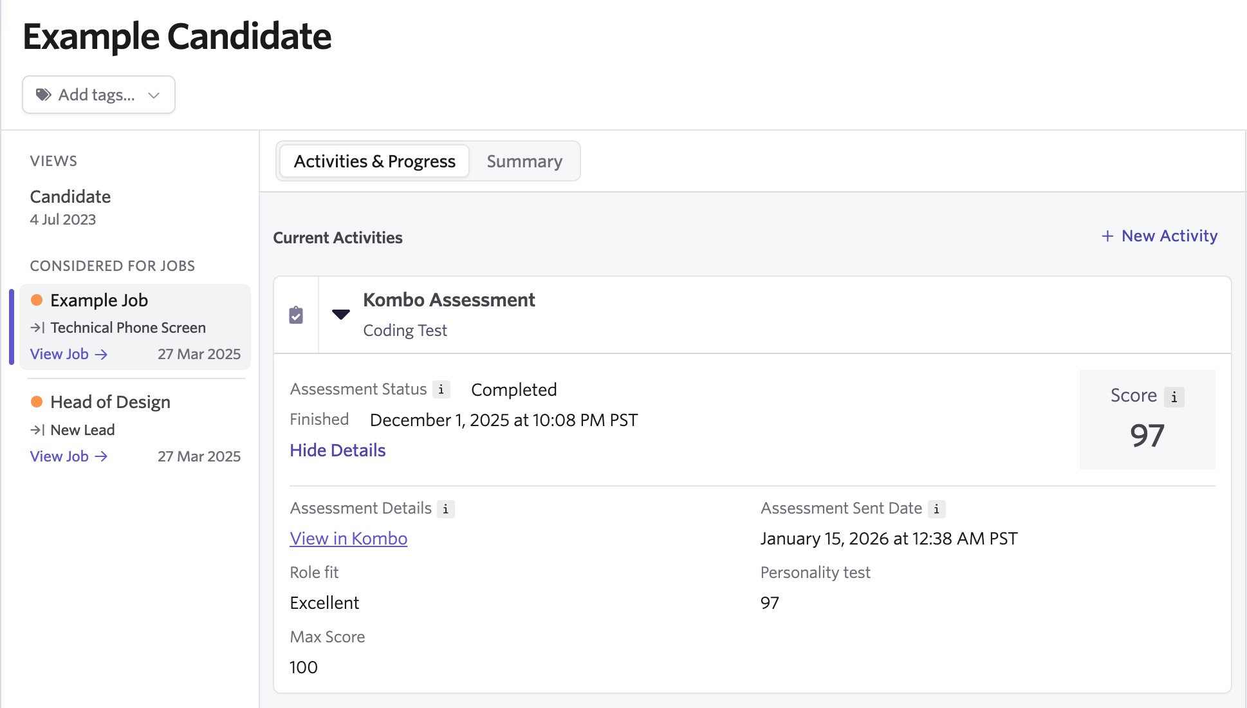This screenshot has width=1247, height=708.
Task: Hide Details of the assessment
Action: [337, 450]
